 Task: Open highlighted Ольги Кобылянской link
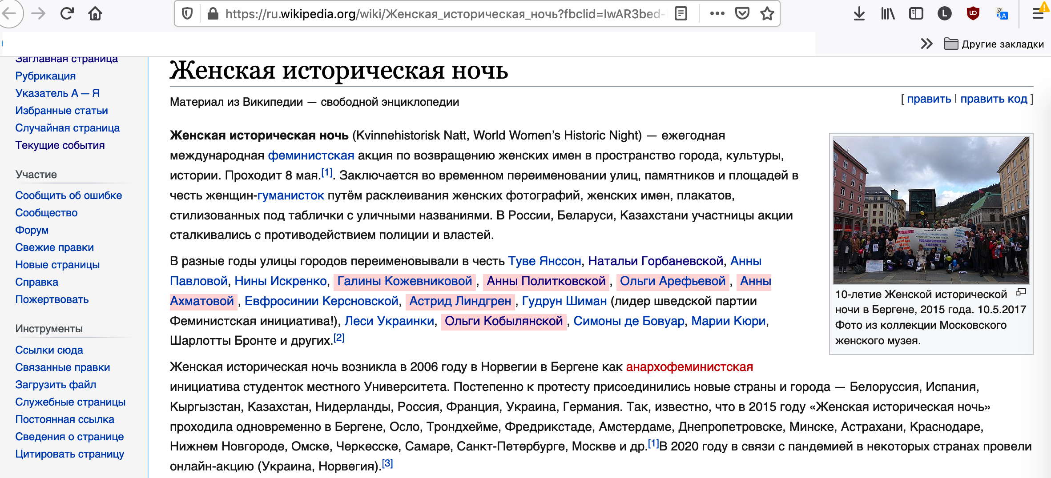click(503, 321)
